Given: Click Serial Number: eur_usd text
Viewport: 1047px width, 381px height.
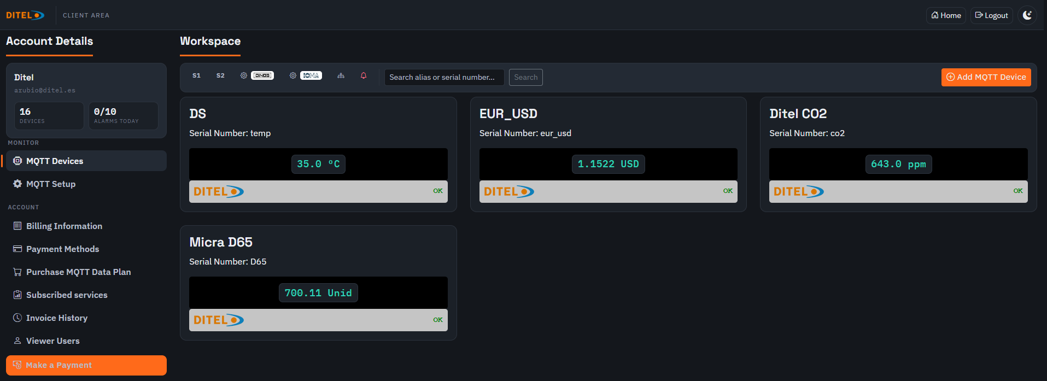Looking at the screenshot, I should pos(525,133).
